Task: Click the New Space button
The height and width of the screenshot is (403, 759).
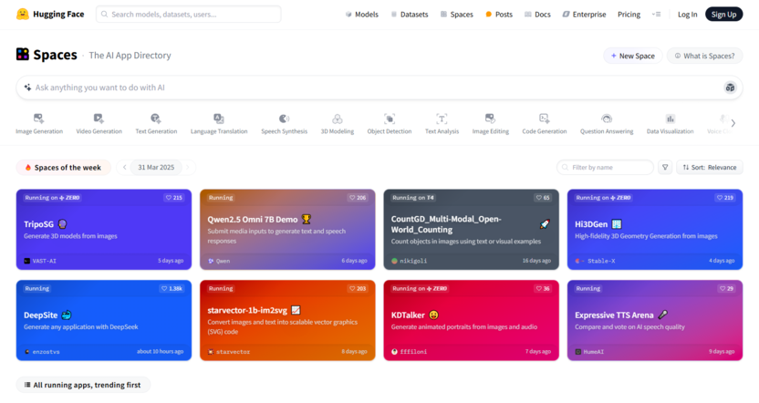Action: [632, 56]
